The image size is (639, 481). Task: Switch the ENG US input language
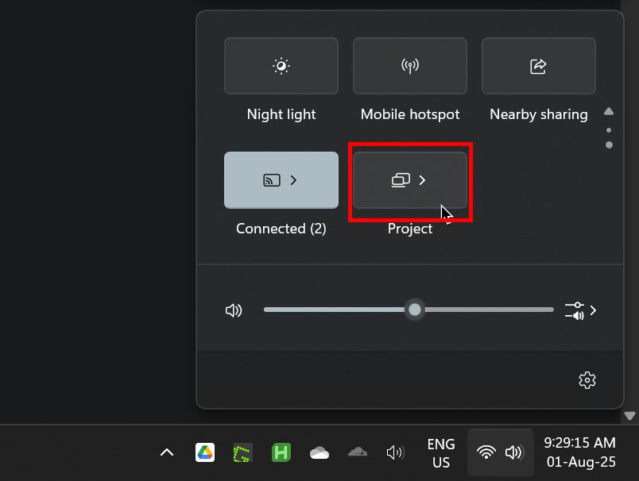click(x=441, y=453)
